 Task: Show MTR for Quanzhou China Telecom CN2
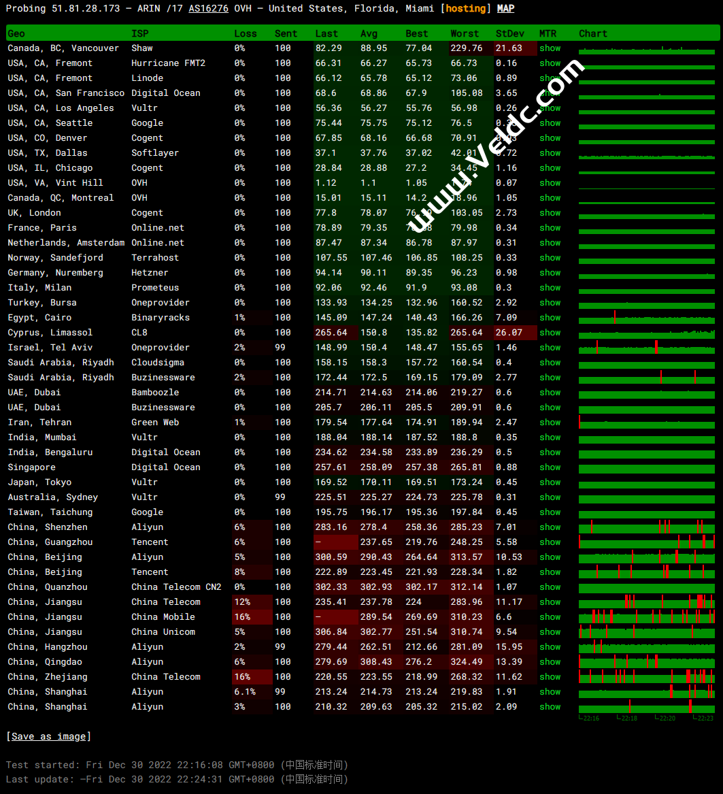click(x=550, y=587)
